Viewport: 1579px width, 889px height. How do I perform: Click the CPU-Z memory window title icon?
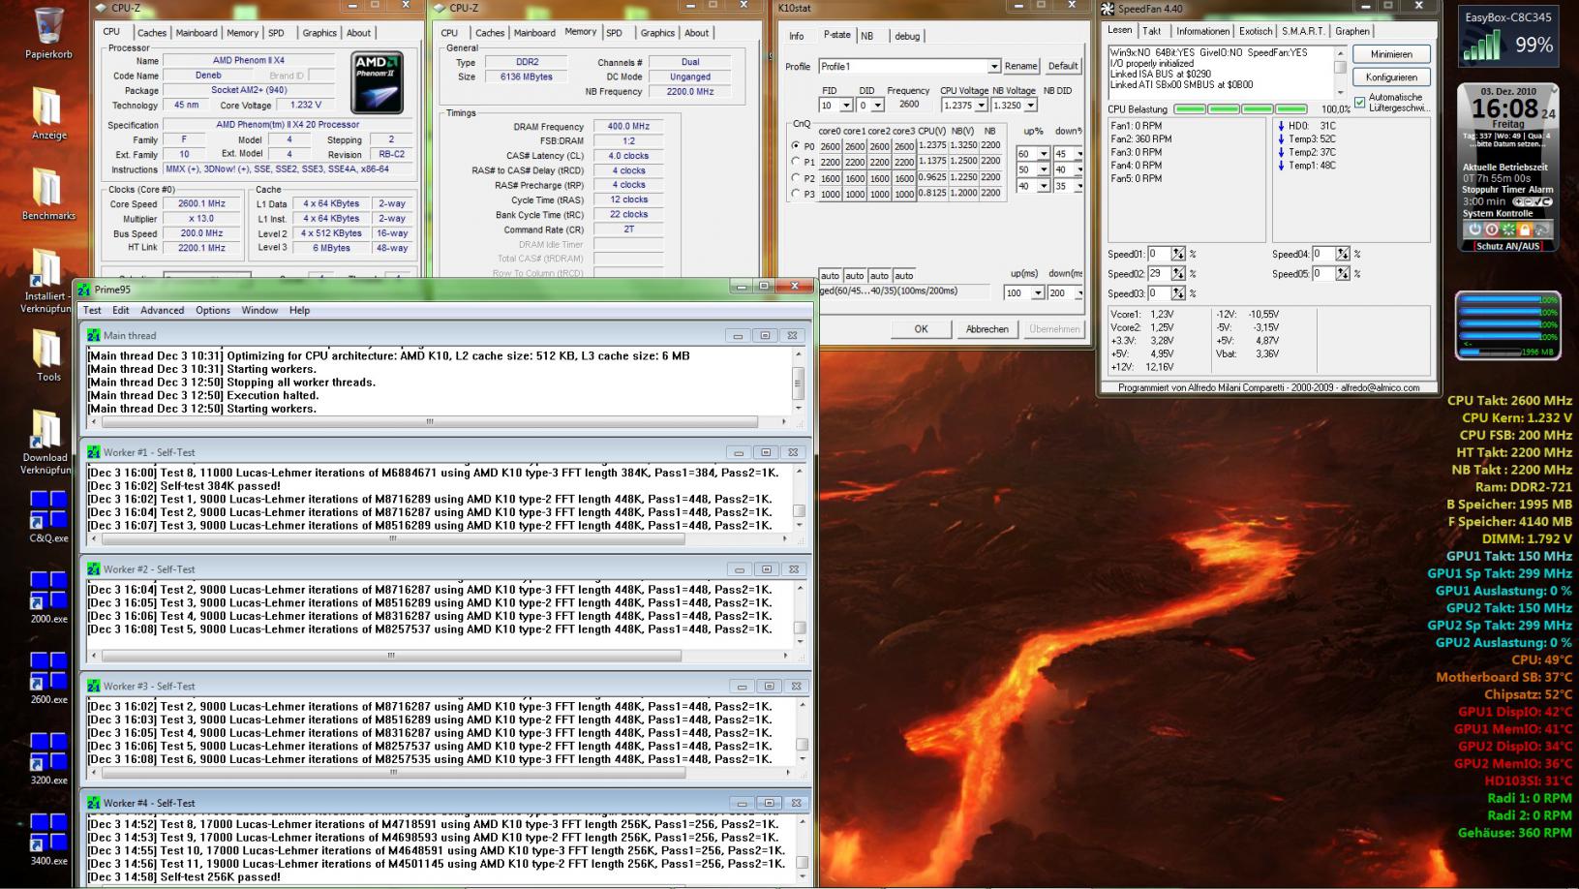pyautogui.click(x=440, y=8)
